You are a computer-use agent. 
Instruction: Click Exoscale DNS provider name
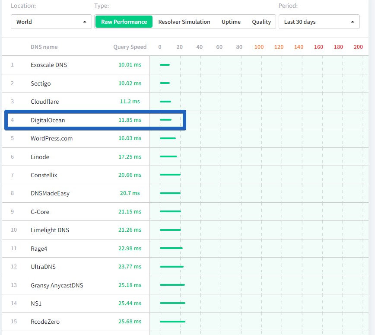49,65
